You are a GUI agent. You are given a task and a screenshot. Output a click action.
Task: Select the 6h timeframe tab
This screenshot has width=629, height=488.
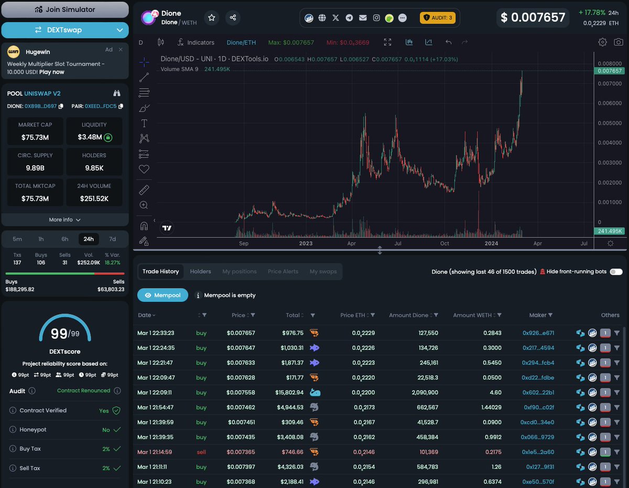[65, 239]
